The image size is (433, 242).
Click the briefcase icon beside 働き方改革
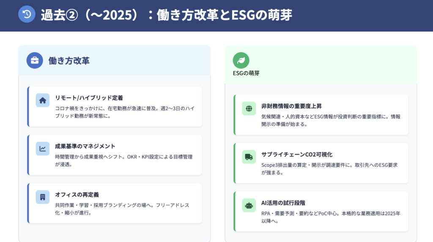tap(35, 60)
